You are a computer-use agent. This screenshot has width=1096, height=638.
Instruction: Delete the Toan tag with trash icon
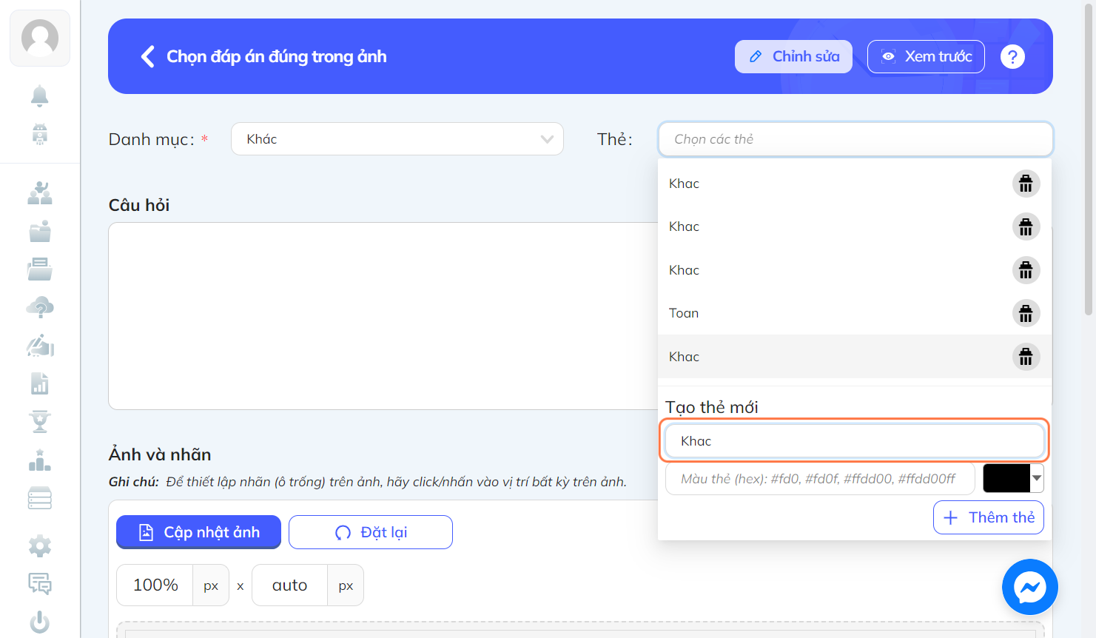tap(1026, 314)
